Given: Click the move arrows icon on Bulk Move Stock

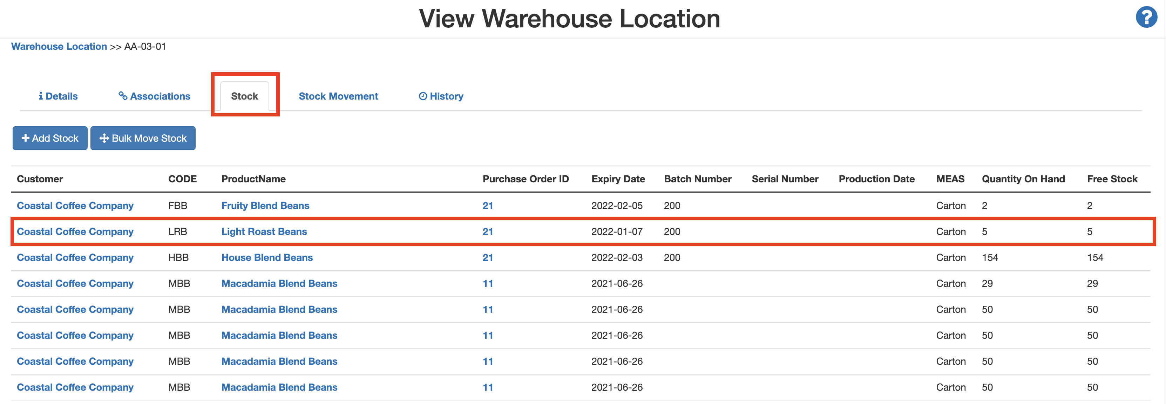Looking at the screenshot, I should click(x=104, y=138).
